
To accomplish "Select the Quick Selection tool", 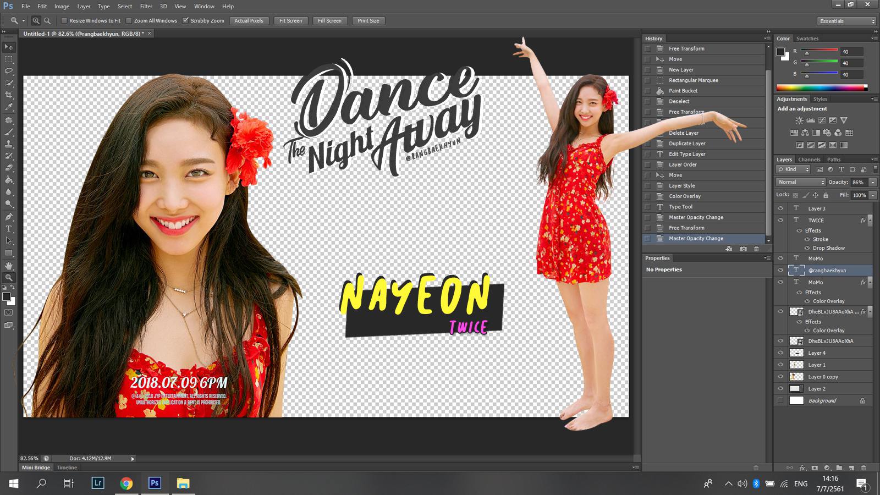I will (x=9, y=84).
